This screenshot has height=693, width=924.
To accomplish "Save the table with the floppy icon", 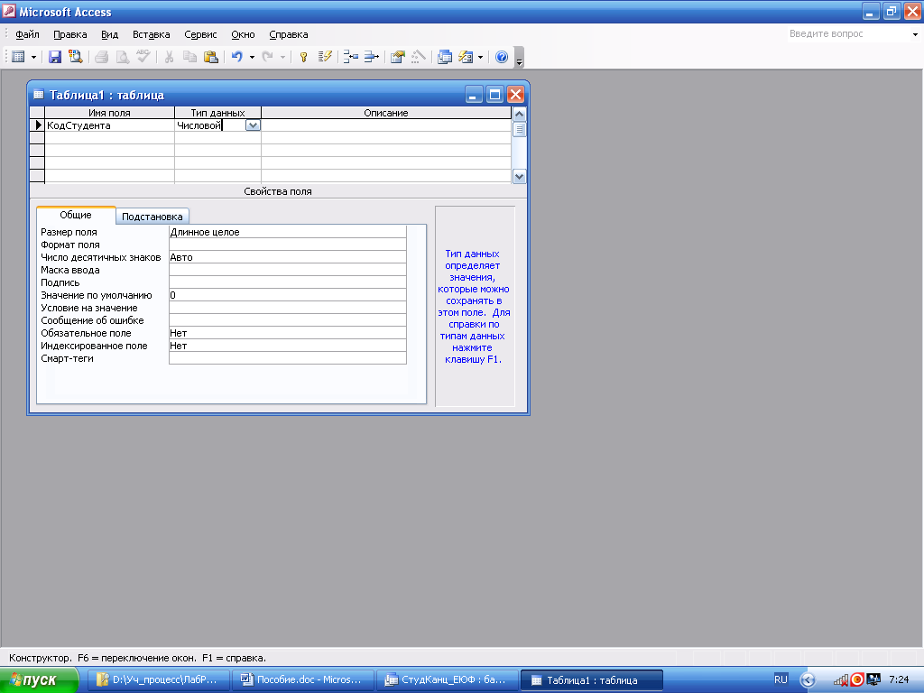I will coord(55,57).
